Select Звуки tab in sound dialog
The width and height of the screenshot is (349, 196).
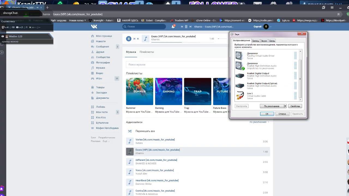click(264, 41)
